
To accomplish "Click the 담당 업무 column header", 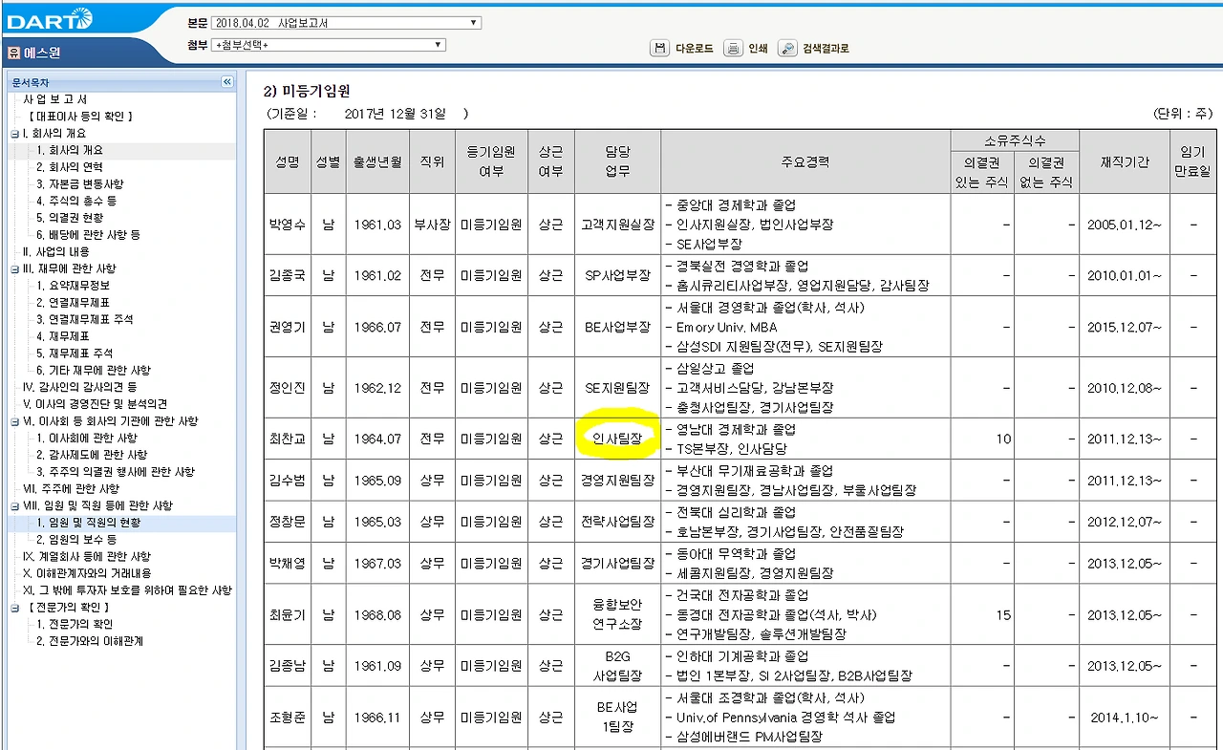I will click(617, 162).
